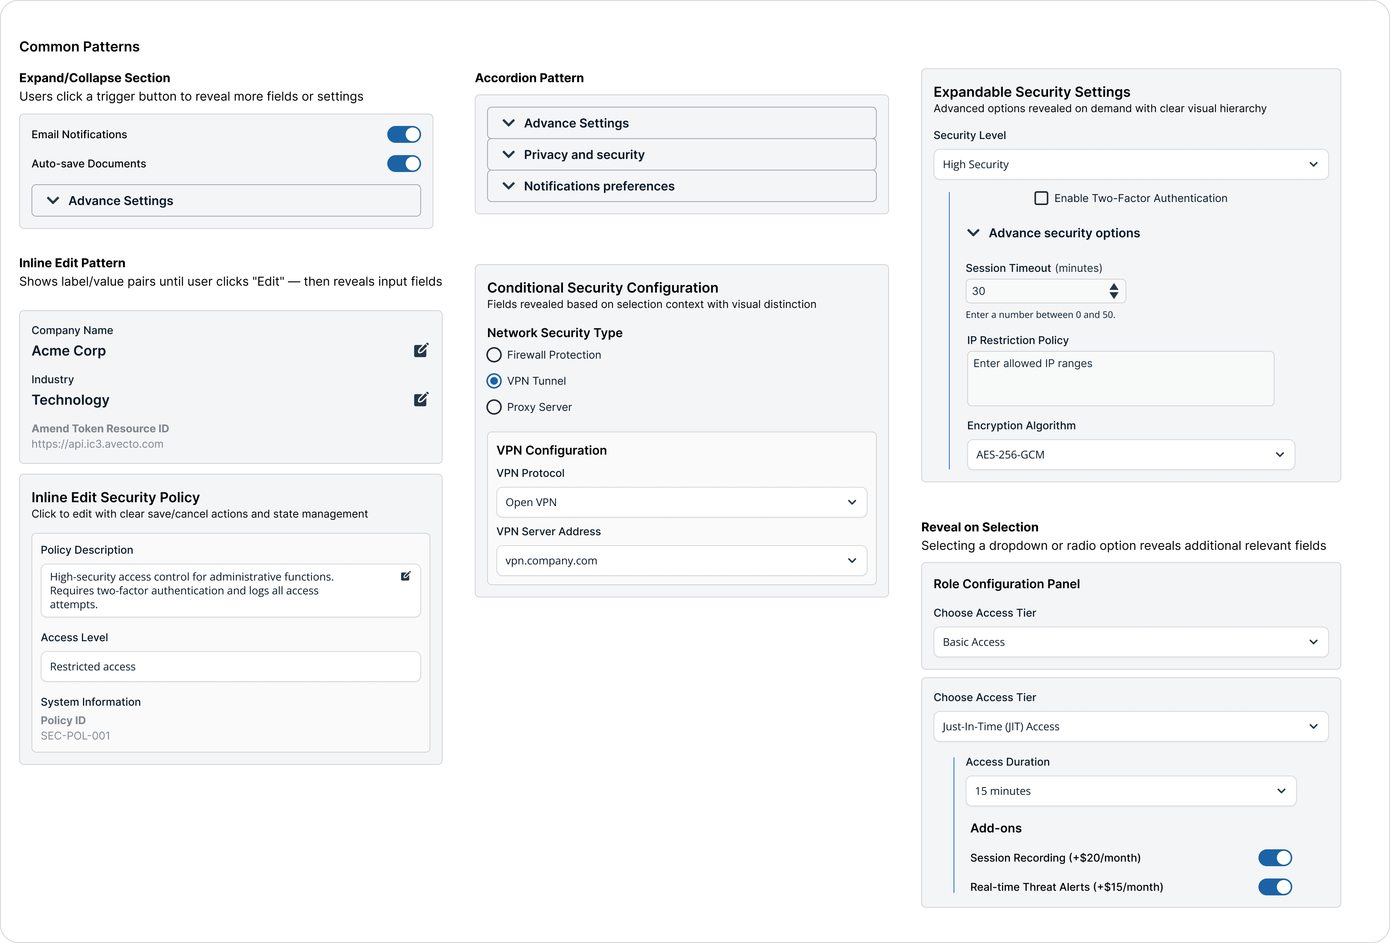Choose the Proxy Server radio option
Screen dimensions: 1390x943
pyautogui.click(x=494, y=407)
